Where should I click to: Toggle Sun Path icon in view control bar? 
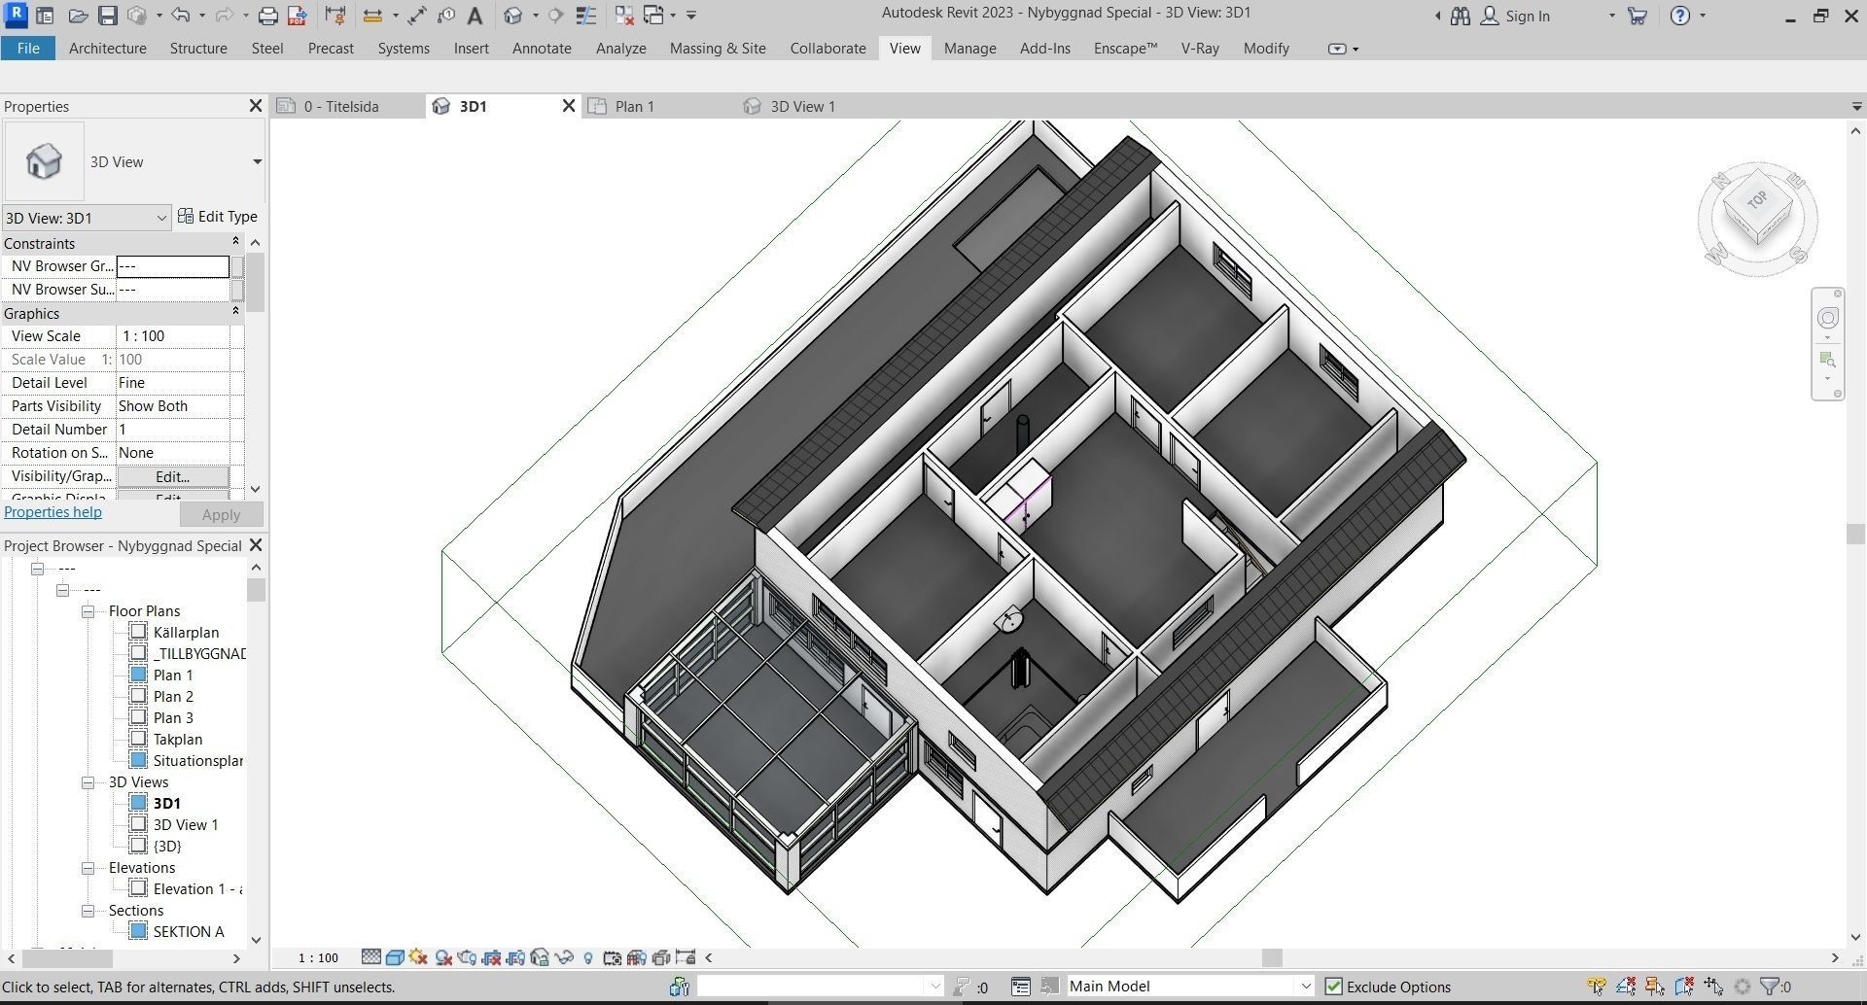(419, 957)
